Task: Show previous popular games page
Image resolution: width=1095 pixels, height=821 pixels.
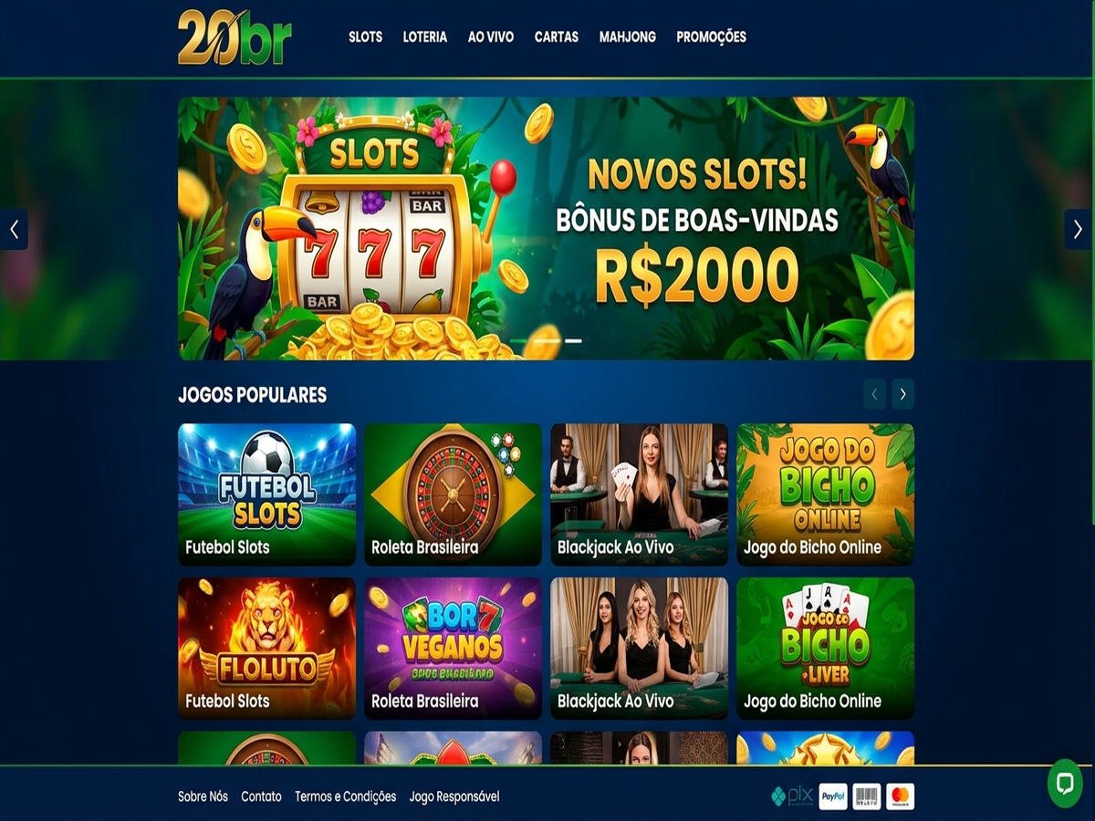Action: click(874, 394)
